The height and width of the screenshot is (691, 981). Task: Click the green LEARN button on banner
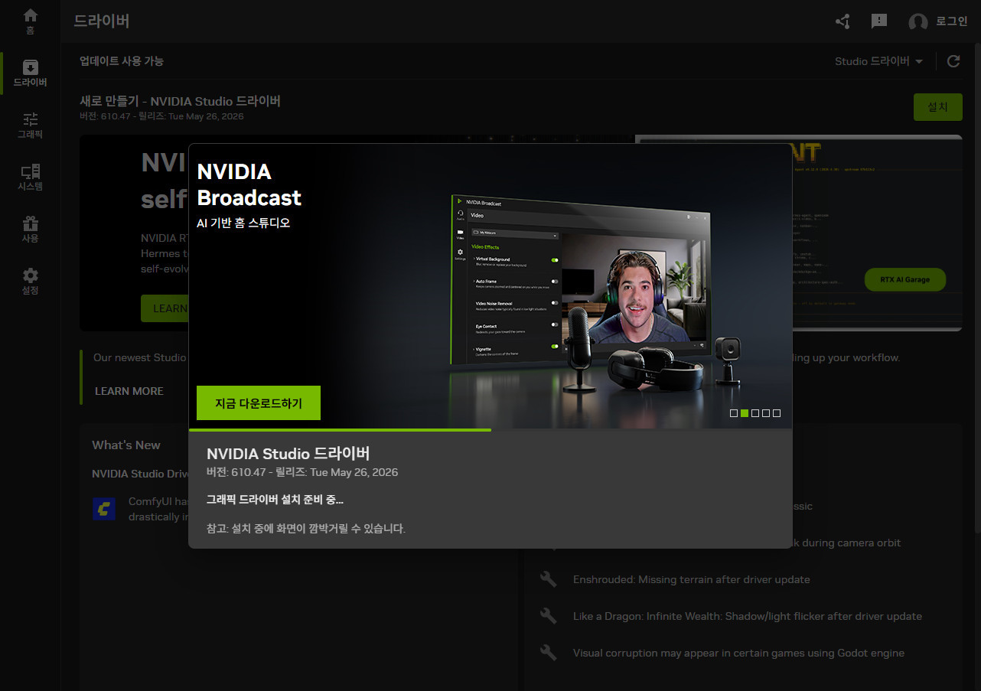coord(165,308)
